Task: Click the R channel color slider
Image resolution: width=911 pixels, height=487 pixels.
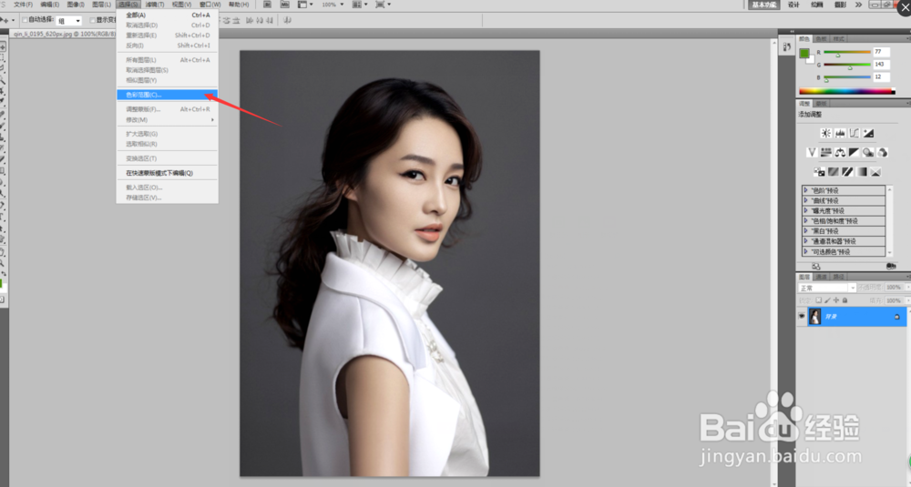Action: 847,52
